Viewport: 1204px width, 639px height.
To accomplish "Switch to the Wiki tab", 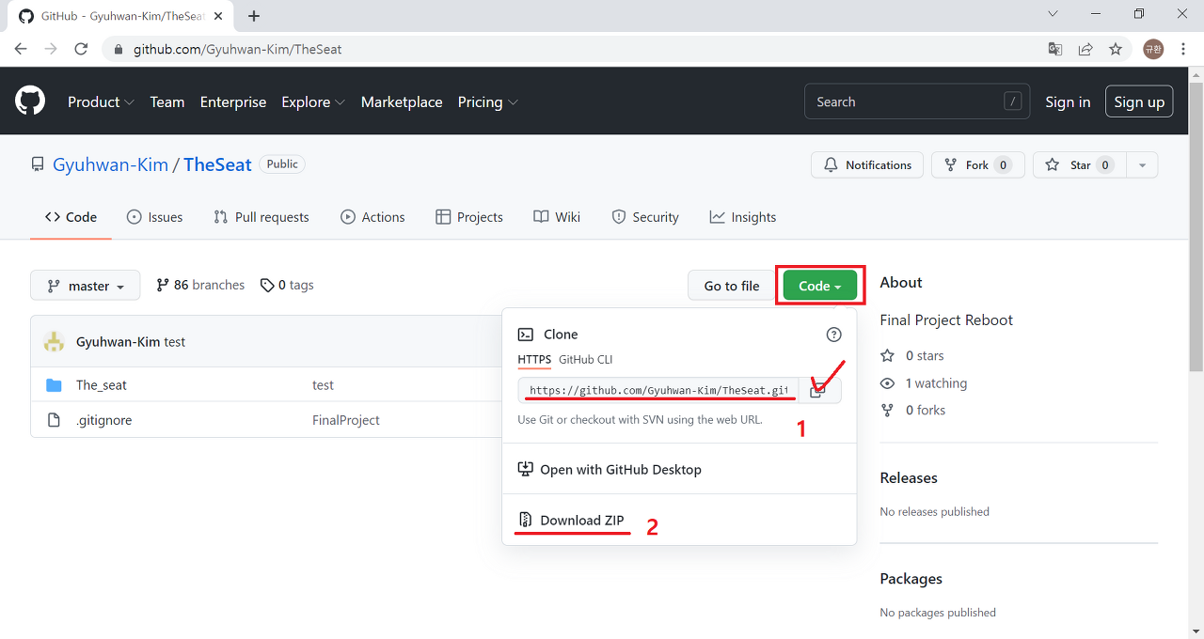I will (557, 217).
